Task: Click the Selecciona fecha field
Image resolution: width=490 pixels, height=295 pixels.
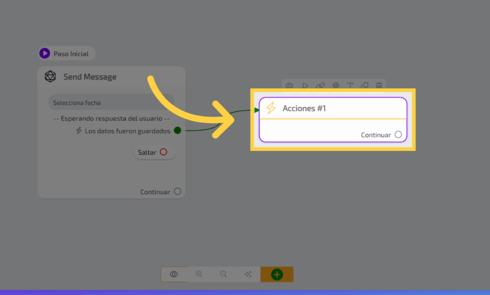Action: tap(111, 103)
